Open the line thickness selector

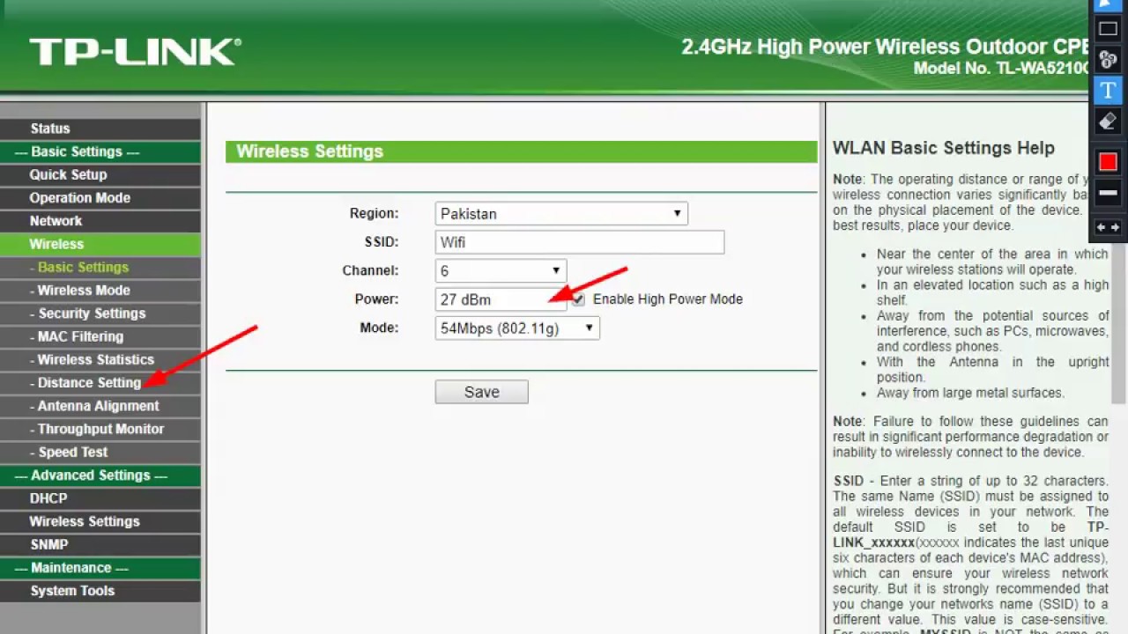tap(1108, 193)
